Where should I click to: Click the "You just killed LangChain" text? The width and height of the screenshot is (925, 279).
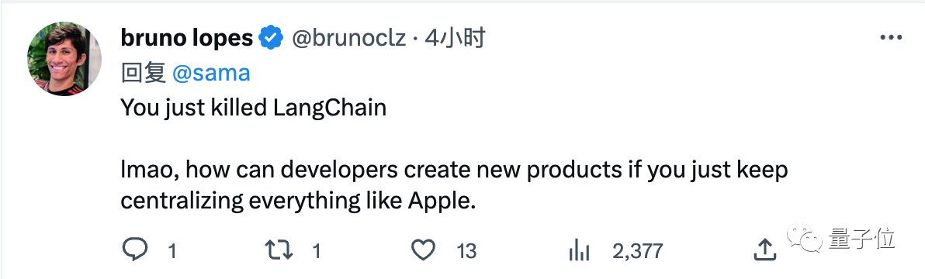[253, 108]
